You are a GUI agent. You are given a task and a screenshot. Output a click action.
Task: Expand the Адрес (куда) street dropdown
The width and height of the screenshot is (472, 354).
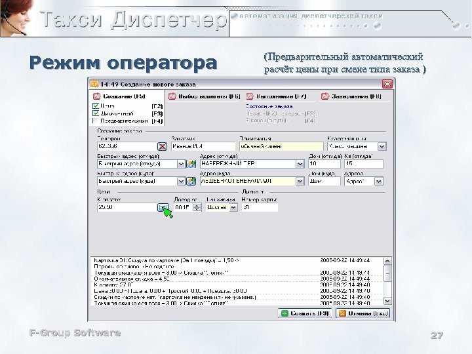[x=300, y=181]
